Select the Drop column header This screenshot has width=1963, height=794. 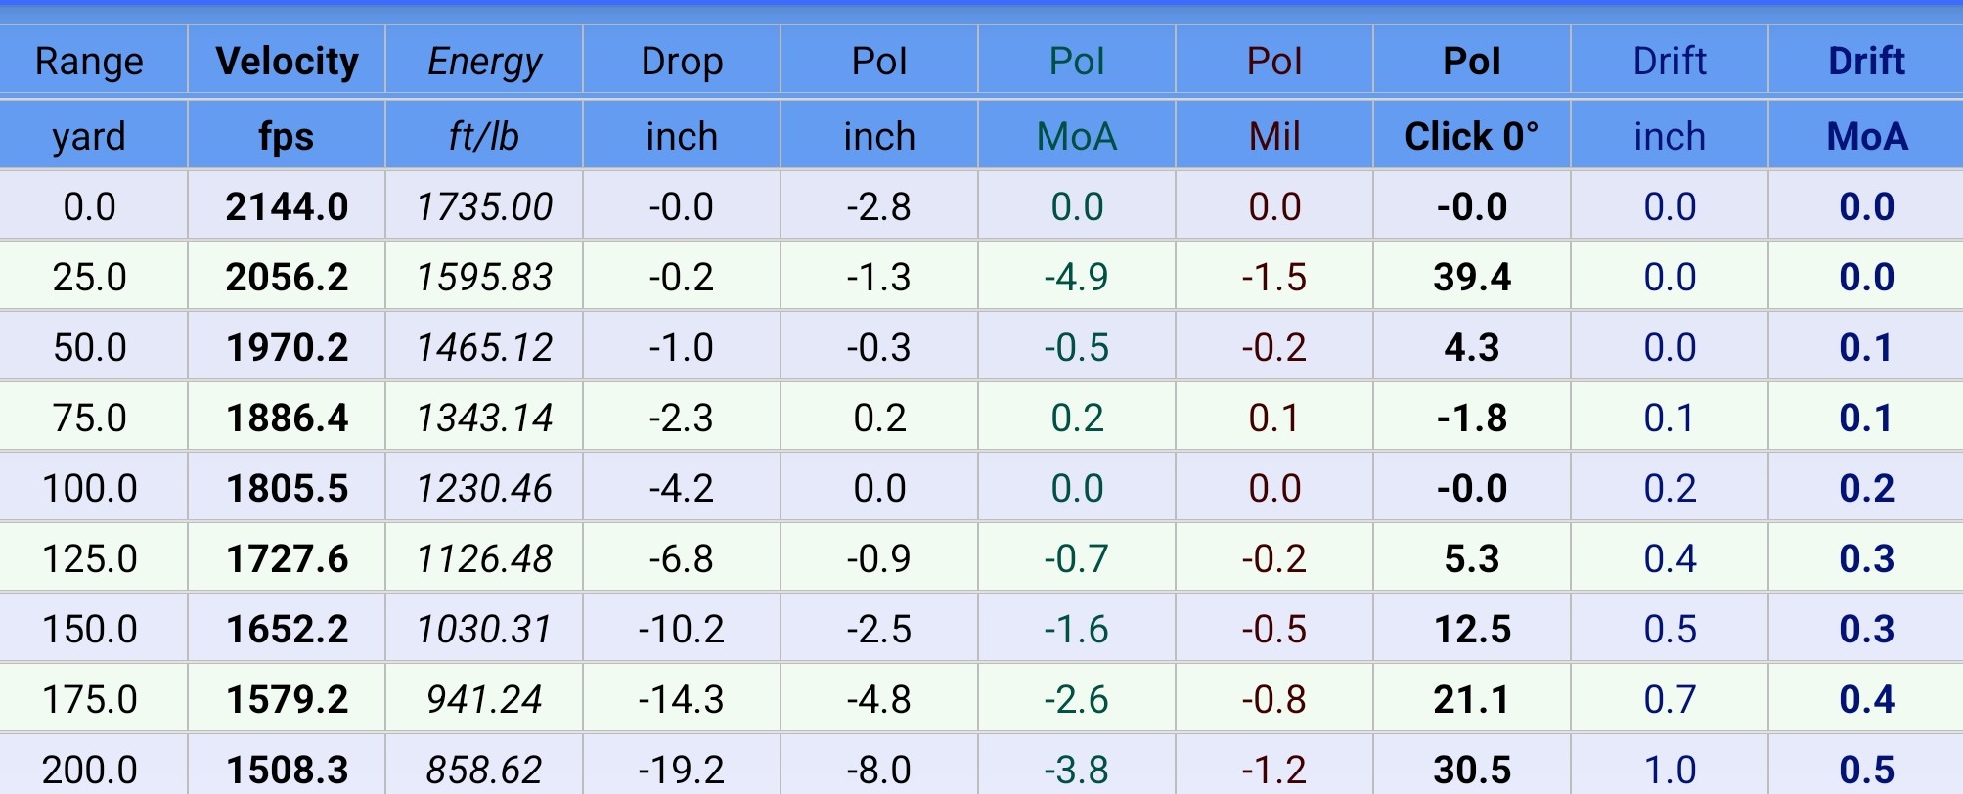[x=682, y=62]
